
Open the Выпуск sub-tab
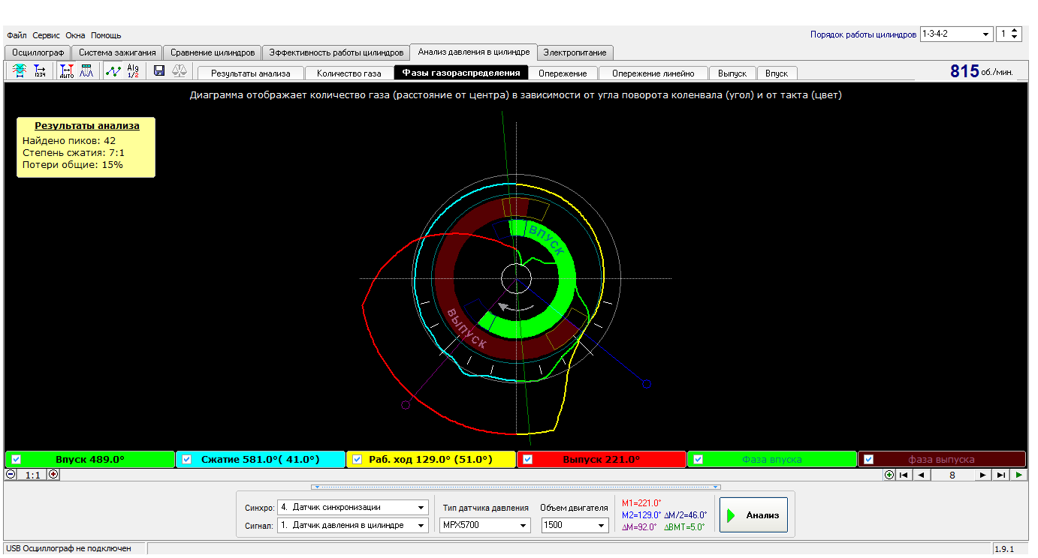(x=732, y=73)
